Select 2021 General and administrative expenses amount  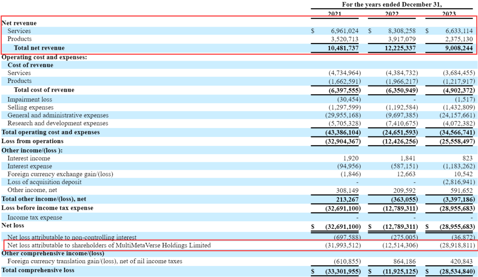pos(343,115)
